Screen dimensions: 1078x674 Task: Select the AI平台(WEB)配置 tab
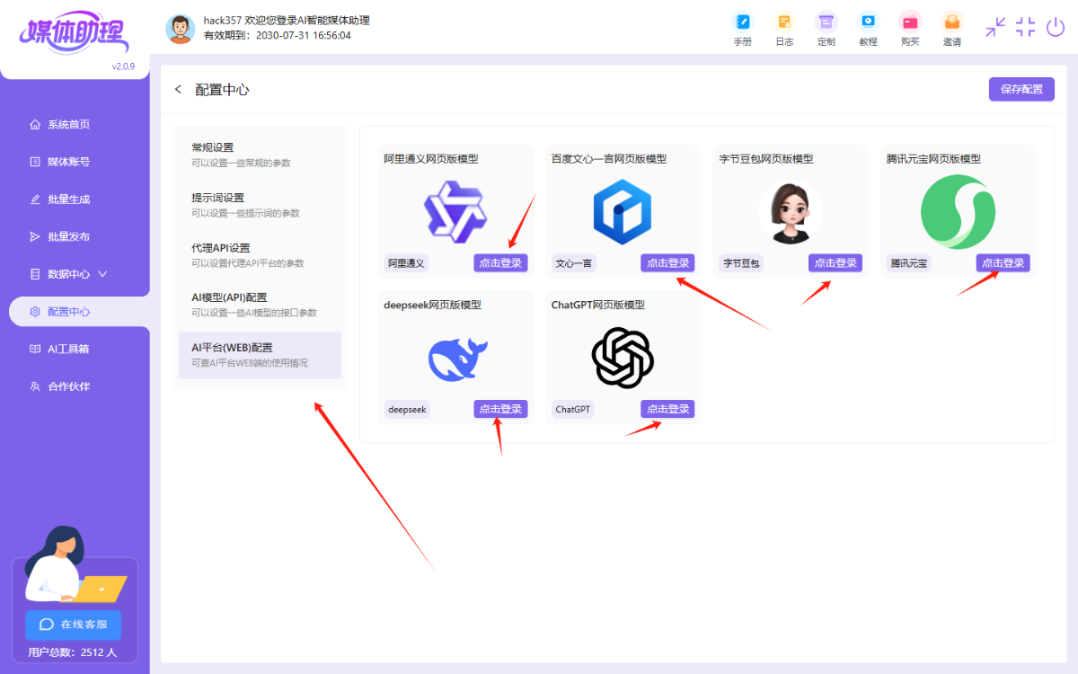tap(260, 355)
